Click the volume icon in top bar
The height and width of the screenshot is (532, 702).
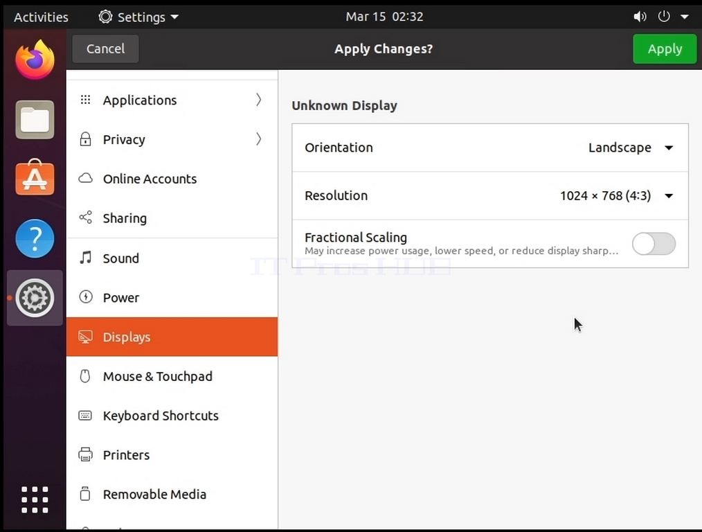point(640,17)
